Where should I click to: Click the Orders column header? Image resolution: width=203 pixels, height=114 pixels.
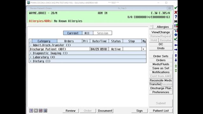point(69,41)
